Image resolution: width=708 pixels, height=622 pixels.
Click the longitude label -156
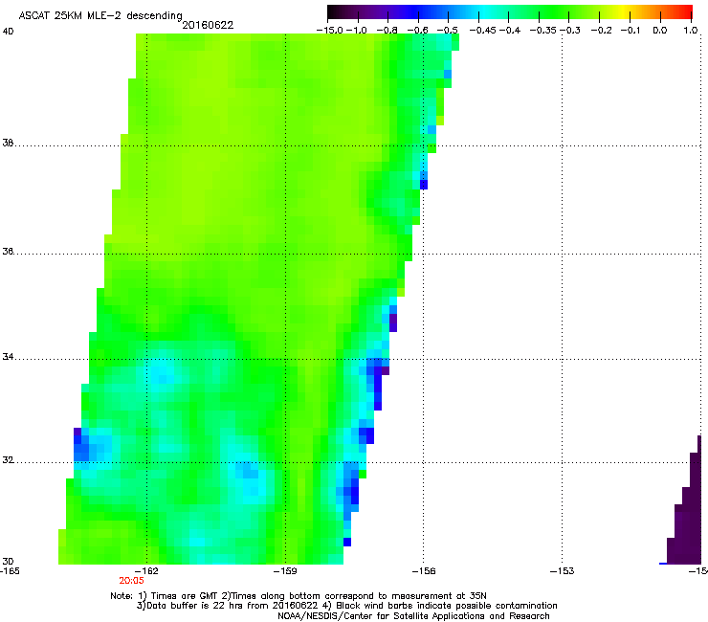tap(426, 571)
